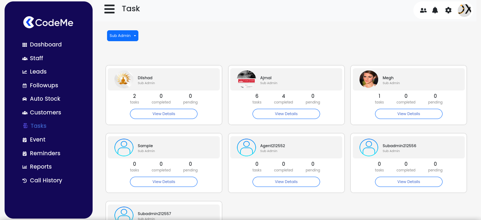This screenshot has height=220, width=481.
Task: Open the Dashboard menu item
Action: click(x=46, y=44)
